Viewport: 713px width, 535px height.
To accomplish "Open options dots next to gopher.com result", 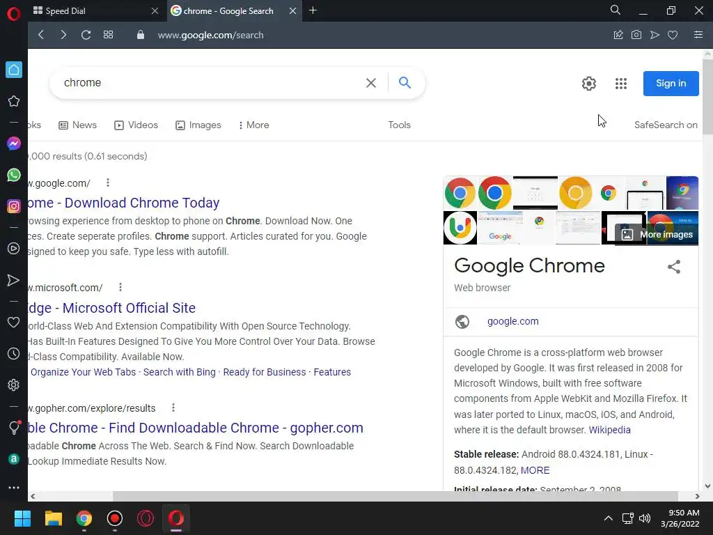I will point(173,408).
